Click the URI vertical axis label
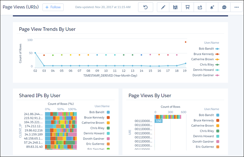 130,132
